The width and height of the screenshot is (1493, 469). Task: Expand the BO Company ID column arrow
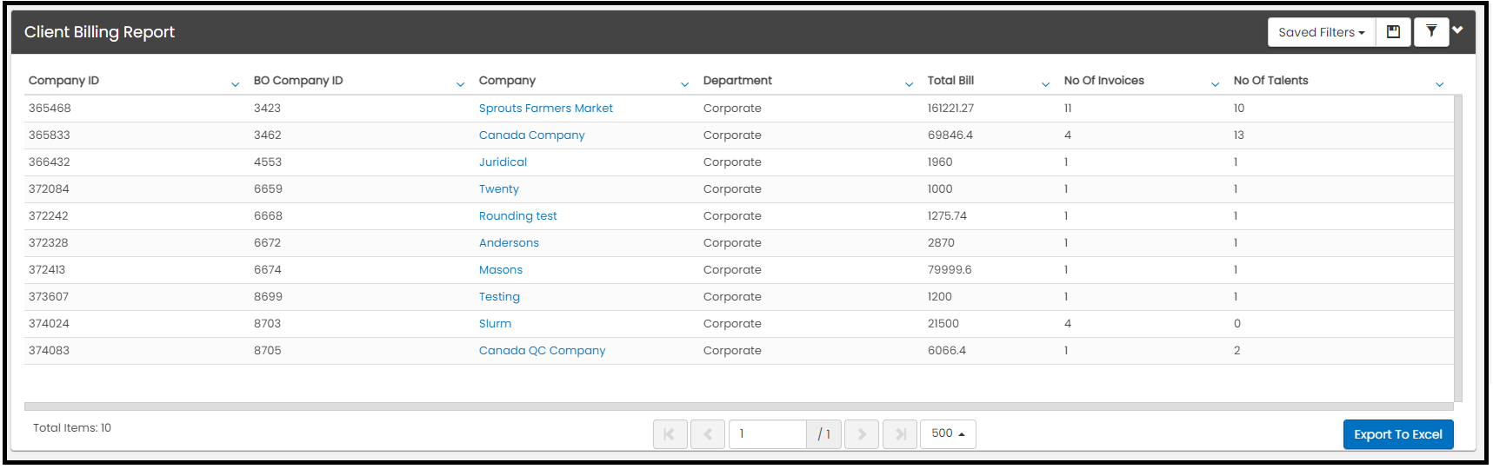tap(461, 84)
